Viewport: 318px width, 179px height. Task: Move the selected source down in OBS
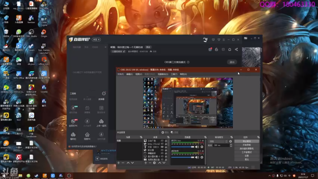(164, 163)
